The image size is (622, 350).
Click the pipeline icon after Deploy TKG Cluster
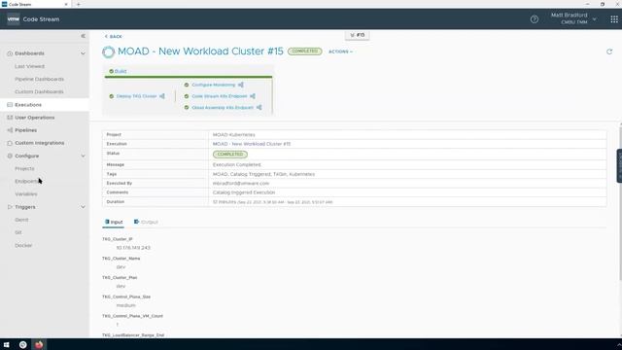(162, 96)
